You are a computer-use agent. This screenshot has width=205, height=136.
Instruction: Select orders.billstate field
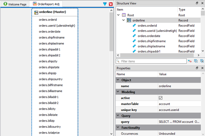tap(48, 115)
